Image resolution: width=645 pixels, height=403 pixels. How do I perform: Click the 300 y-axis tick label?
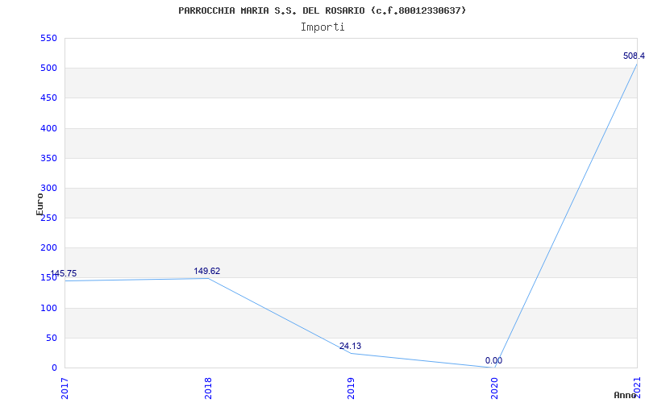pos(48,189)
